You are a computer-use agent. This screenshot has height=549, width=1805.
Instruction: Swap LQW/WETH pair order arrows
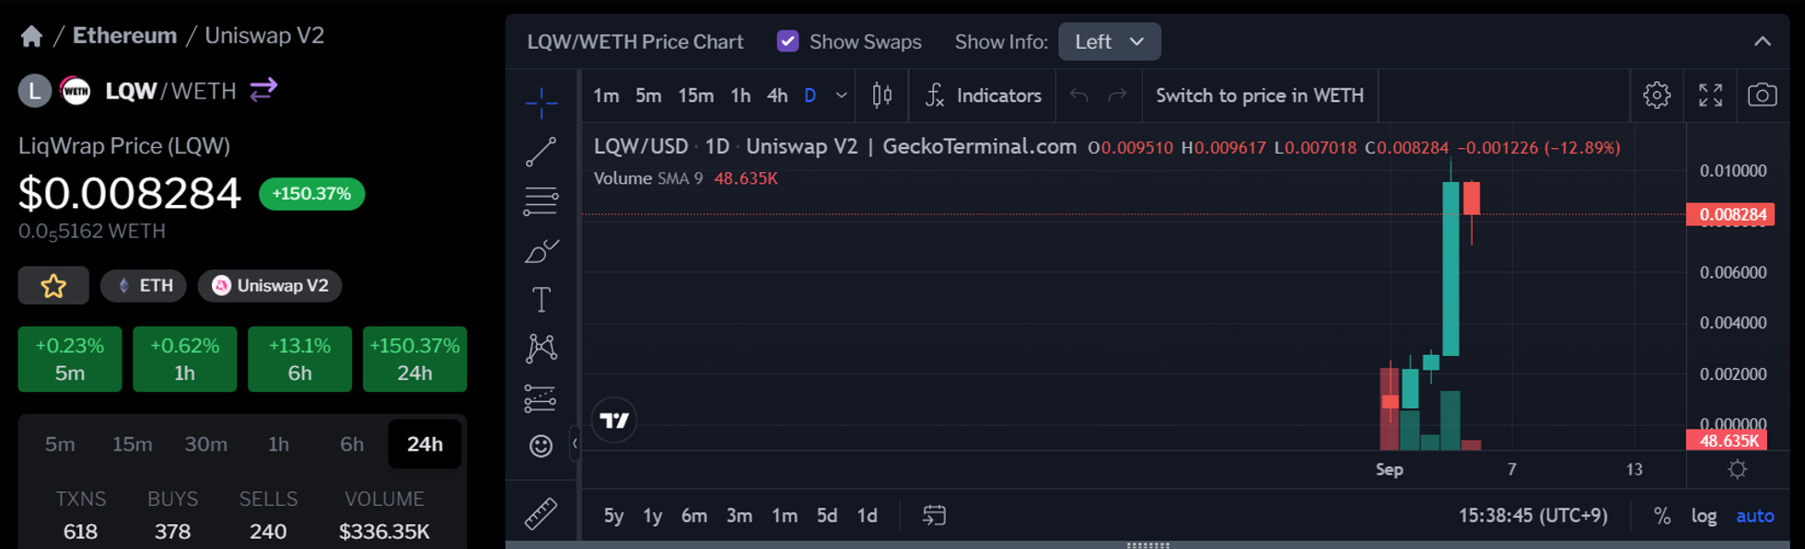[x=263, y=89]
